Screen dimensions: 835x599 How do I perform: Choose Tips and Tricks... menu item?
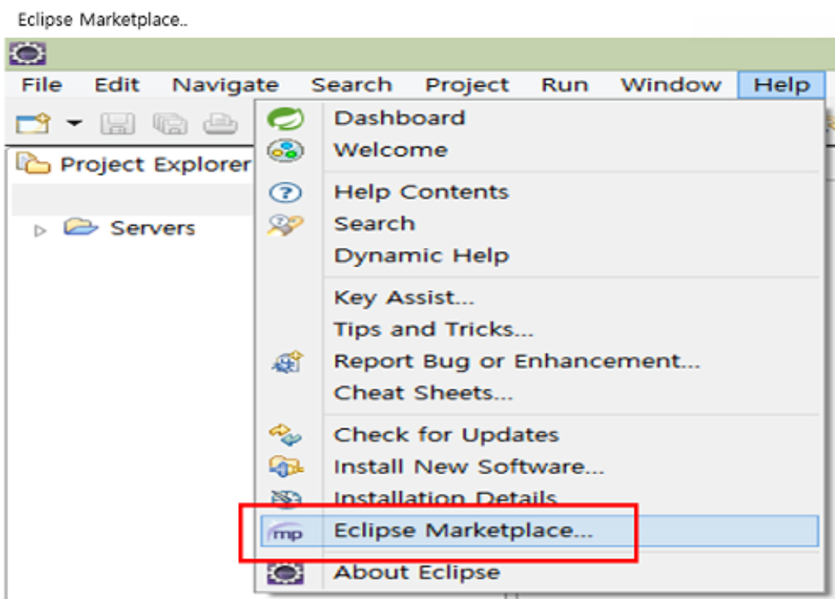pos(540,329)
